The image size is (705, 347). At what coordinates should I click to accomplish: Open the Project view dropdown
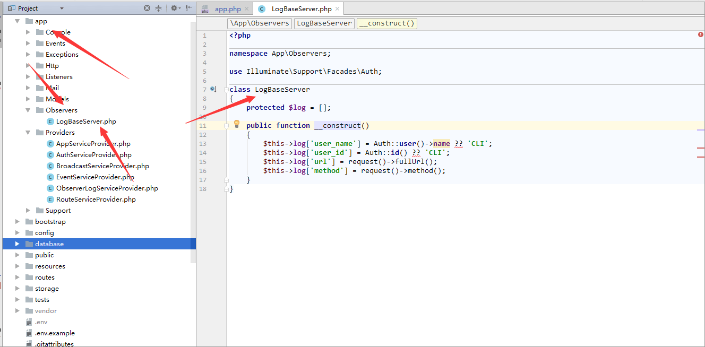click(62, 8)
